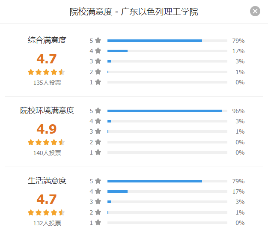Viewport: 268px width, 239px height.
Task: Click the 5-star icon under 院校环境满意度
Action: pos(98,111)
